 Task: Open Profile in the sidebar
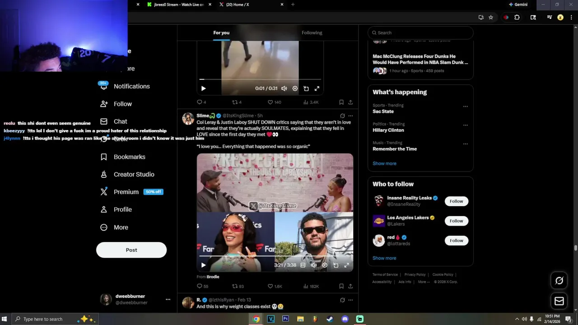(117, 209)
